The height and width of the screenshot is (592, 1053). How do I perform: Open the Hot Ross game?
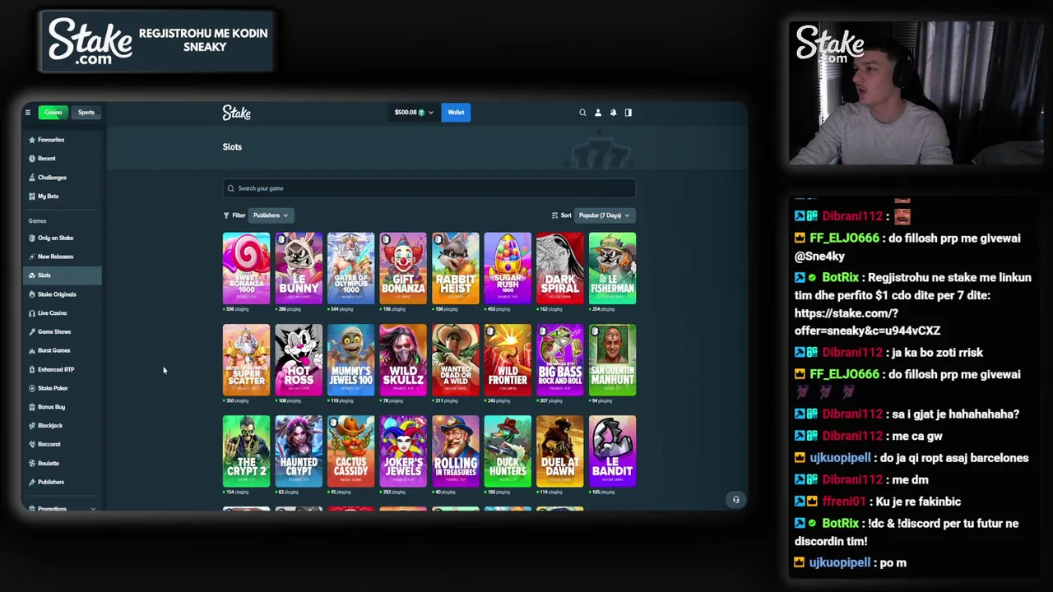pyautogui.click(x=299, y=360)
